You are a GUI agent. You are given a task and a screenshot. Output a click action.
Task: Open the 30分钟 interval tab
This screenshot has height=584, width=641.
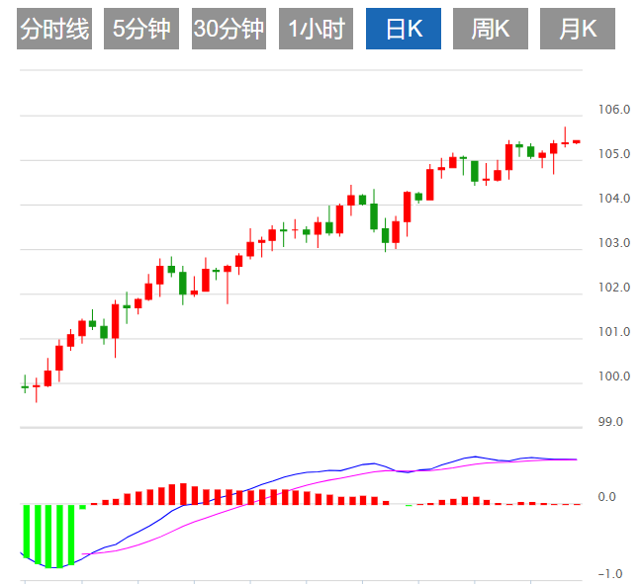point(229,30)
